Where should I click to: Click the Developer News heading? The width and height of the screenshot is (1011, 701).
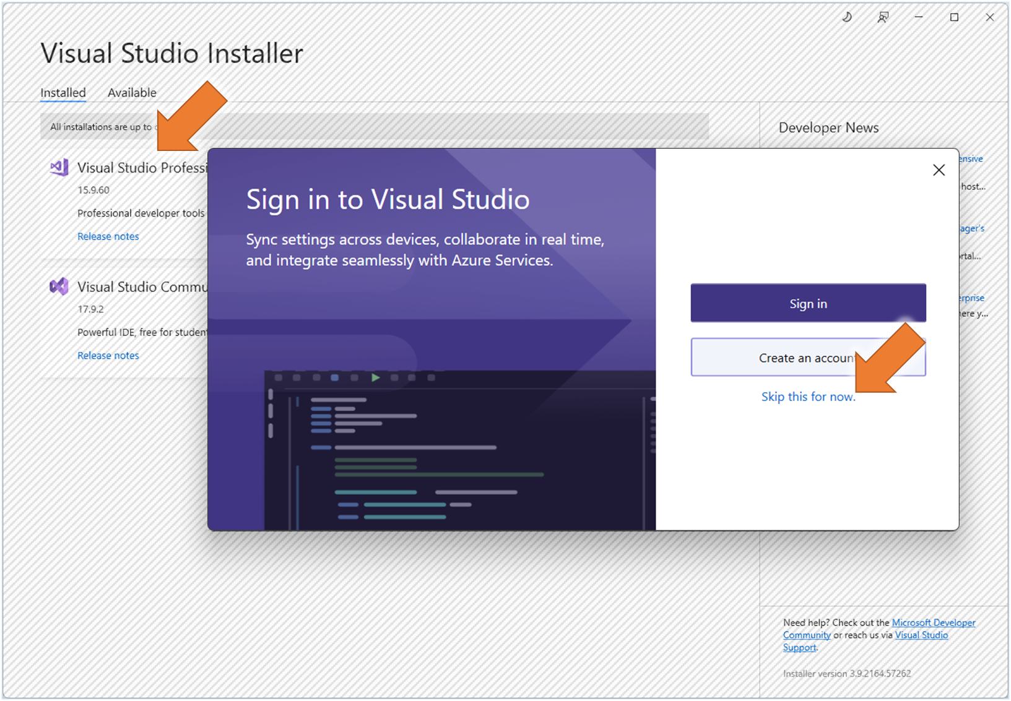[828, 127]
